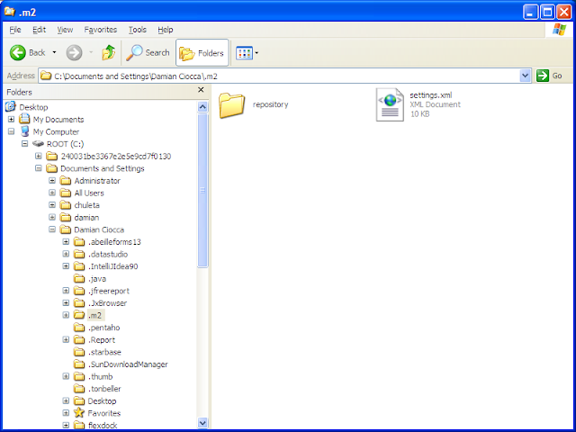
Task: Expand the damian folder node
Action: coord(52,218)
